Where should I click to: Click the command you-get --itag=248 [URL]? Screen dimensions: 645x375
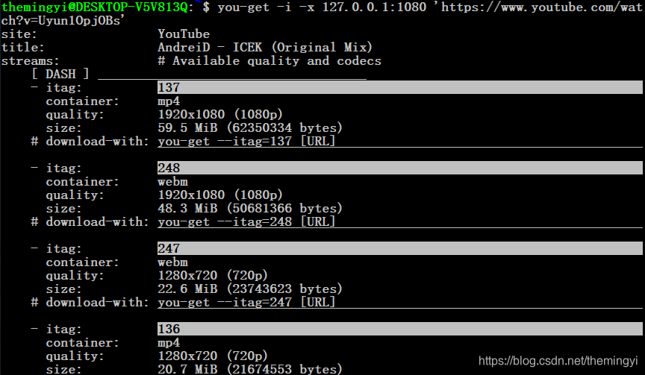(x=246, y=222)
